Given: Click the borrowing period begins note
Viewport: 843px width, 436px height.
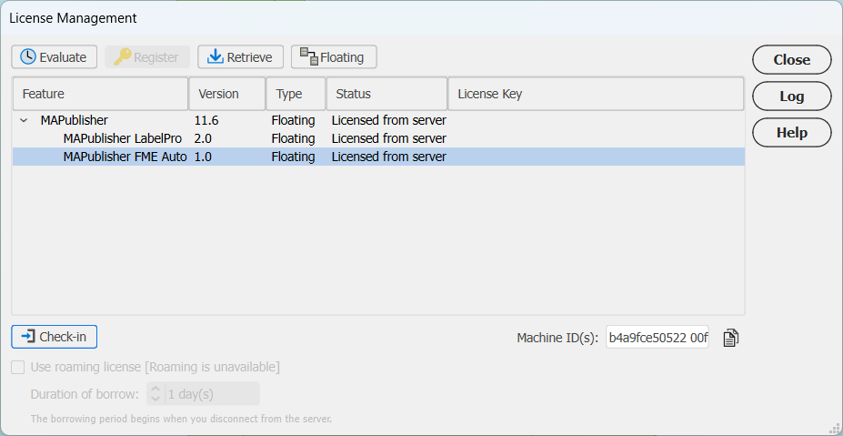Looking at the screenshot, I should (x=181, y=419).
